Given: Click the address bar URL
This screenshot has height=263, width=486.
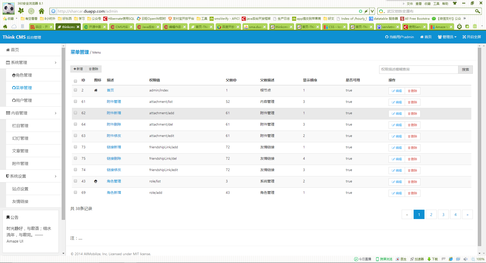Looking at the screenshot, I should pos(88,11).
